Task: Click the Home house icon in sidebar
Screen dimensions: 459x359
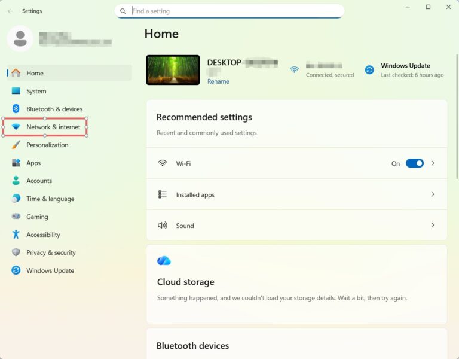Action: point(16,72)
